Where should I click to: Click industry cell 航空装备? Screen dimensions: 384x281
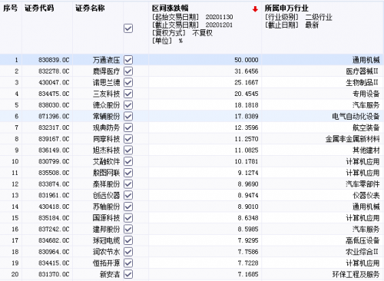point(366,127)
